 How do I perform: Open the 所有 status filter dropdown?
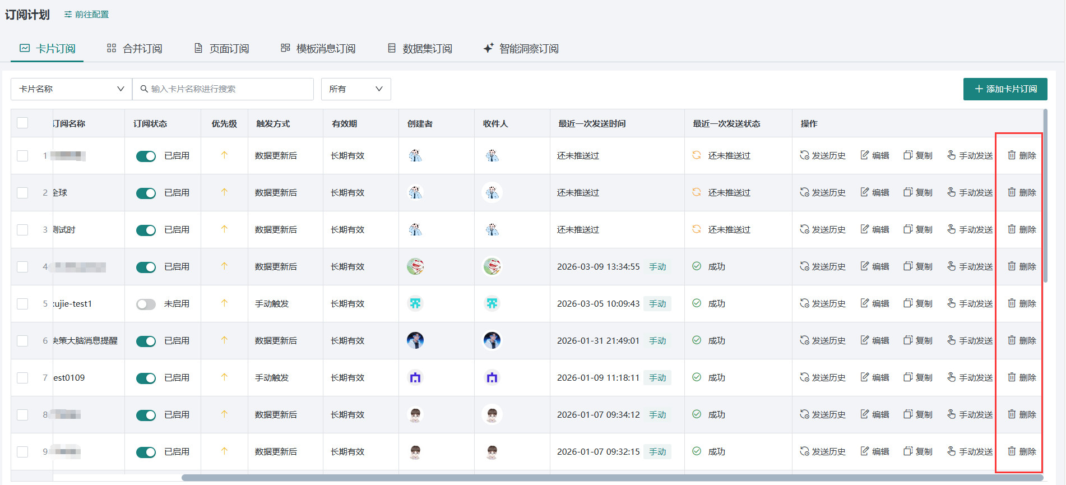point(355,89)
